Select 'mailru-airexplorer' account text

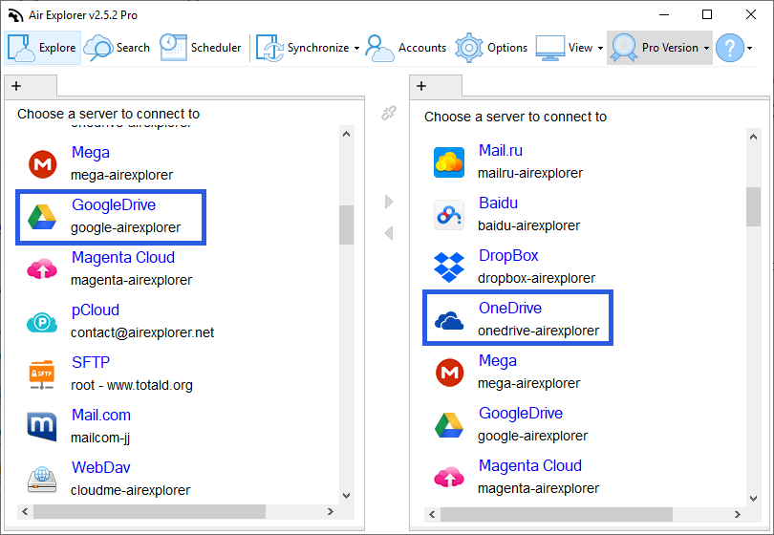tap(530, 173)
